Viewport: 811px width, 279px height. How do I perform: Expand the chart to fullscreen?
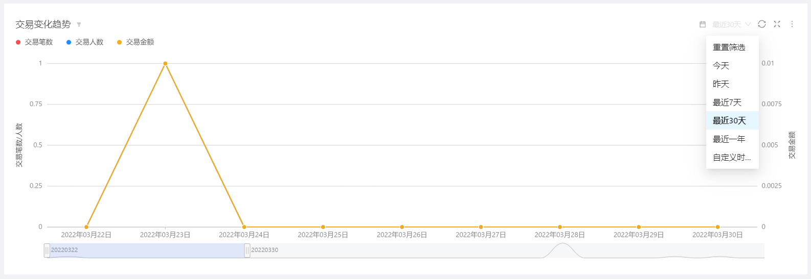777,24
